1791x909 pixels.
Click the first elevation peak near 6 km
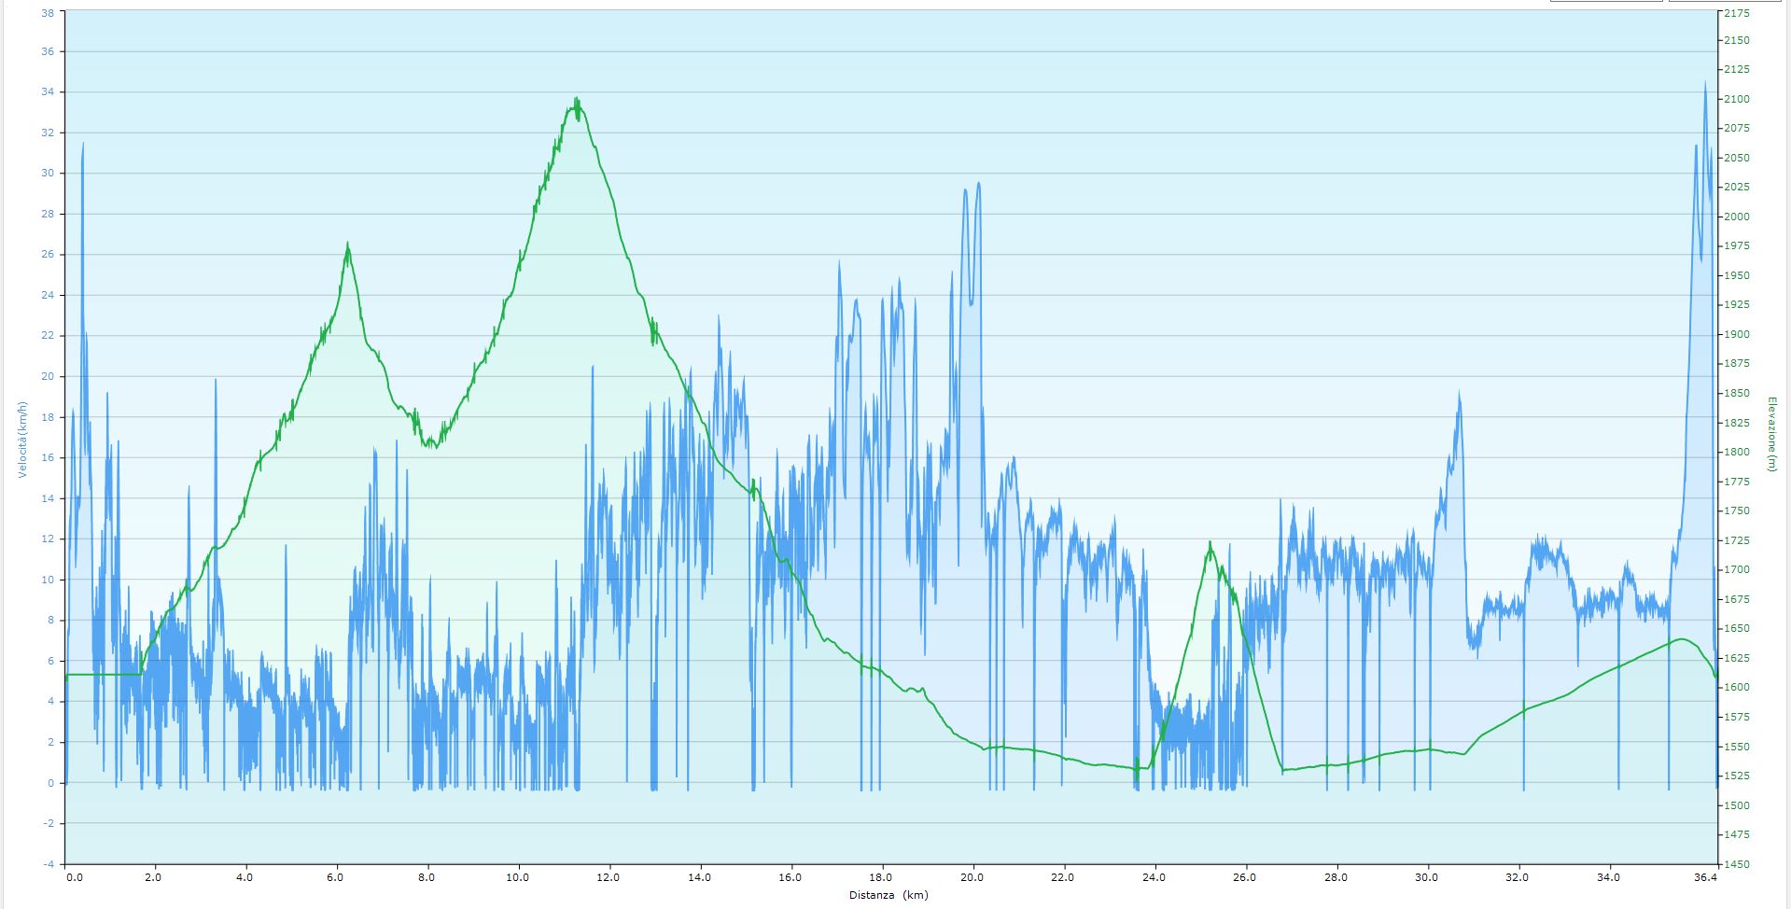click(347, 247)
